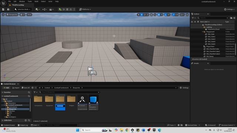Open the viewport options hamburger menu
Viewport: 237px width, 133px height.
[3, 15]
